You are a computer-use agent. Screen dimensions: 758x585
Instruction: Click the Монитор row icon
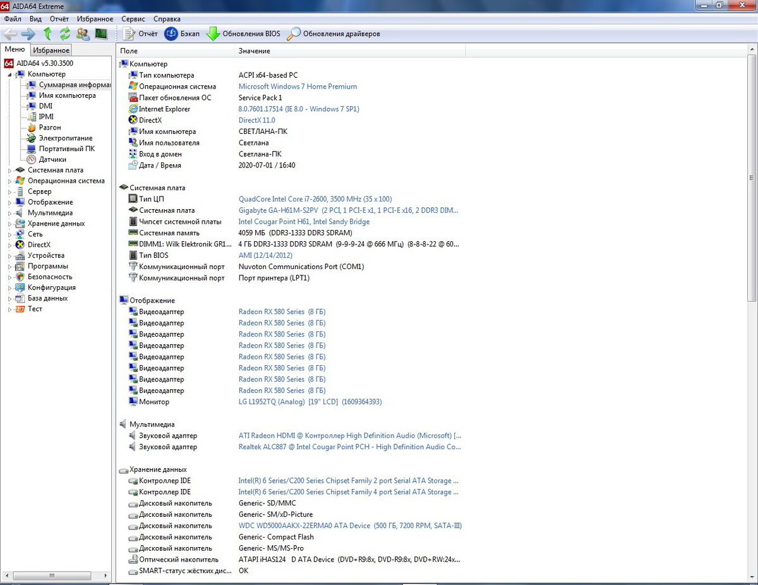point(133,402)
